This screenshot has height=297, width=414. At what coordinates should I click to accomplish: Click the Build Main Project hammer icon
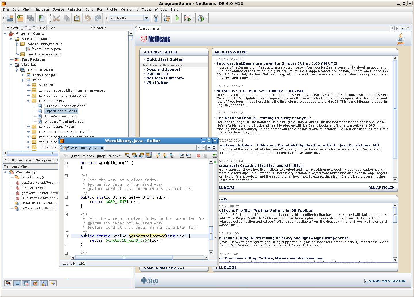pos(156,18)
